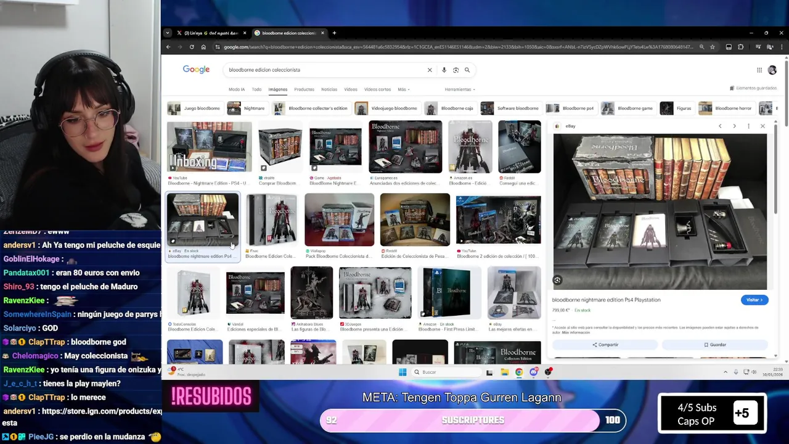Select the Juego bloodborne filter chip
Screen dimensions: 789x444
[195, 109]
